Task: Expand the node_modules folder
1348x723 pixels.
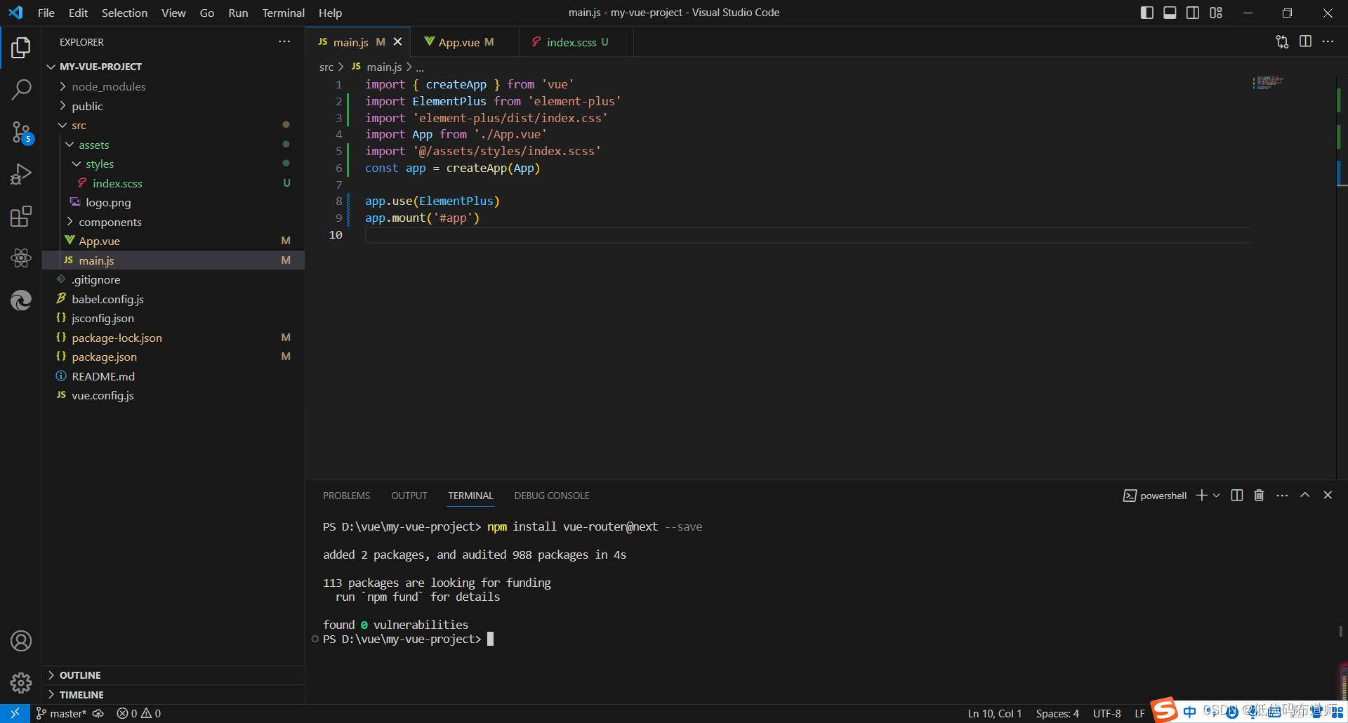Action: pos(173,86)
